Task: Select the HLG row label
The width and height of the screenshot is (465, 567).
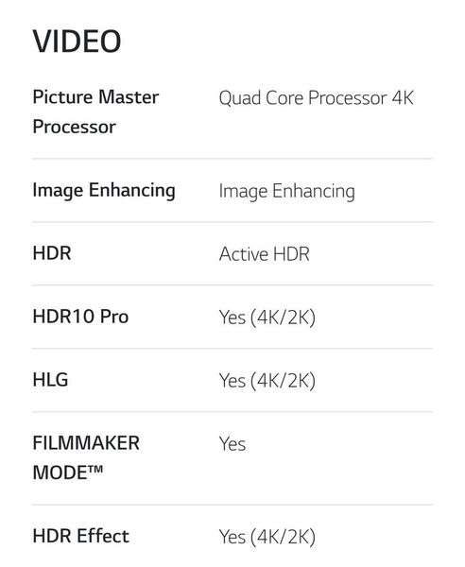Action: click(50, 380)
